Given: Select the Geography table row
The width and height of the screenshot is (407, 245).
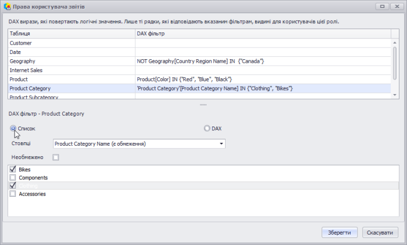Looking at the screenshot, I should 71,61.
